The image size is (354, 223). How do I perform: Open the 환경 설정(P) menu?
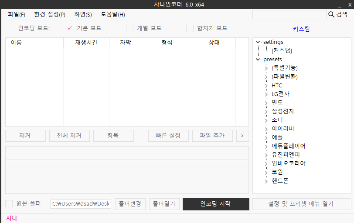(50, 14)
